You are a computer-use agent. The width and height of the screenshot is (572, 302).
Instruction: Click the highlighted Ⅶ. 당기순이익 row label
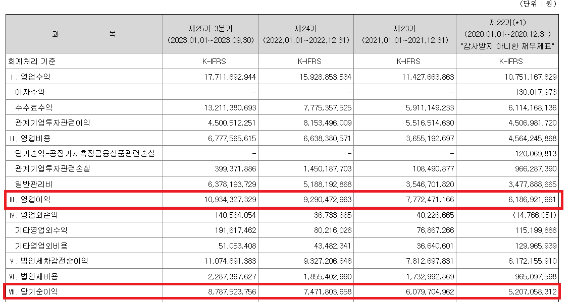click(30, 291)
